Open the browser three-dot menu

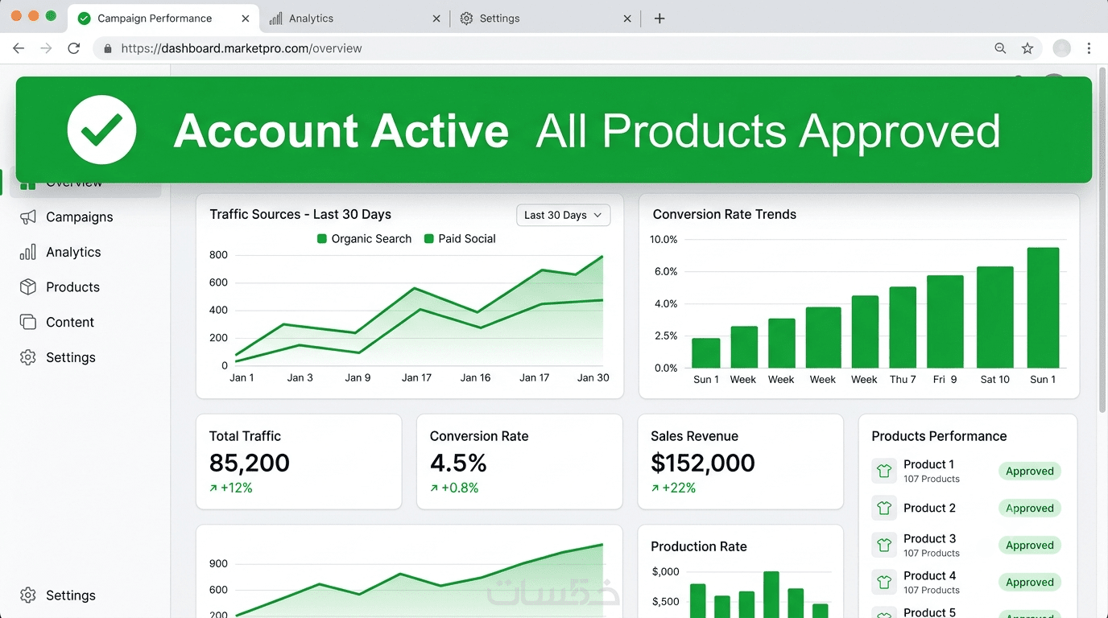1089,48
